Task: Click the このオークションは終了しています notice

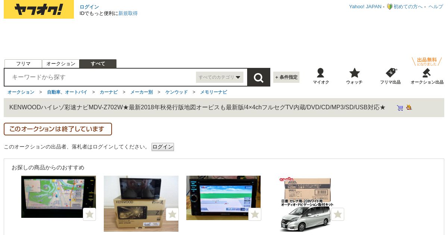Action: [x=58, y=129]
